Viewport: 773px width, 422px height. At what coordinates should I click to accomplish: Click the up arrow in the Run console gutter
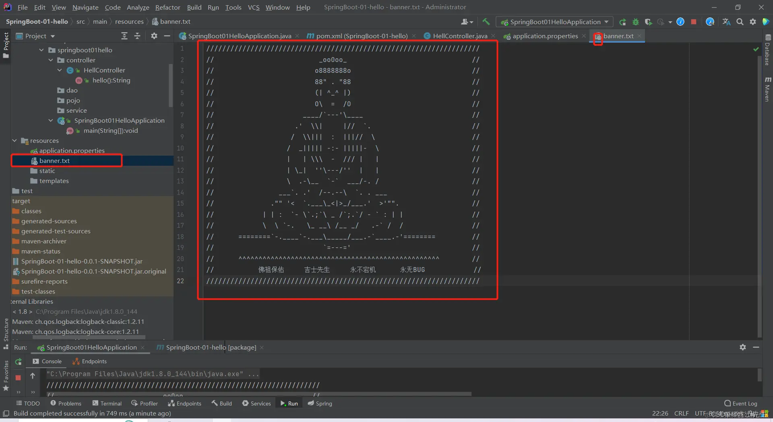click(x=33, y=376)
